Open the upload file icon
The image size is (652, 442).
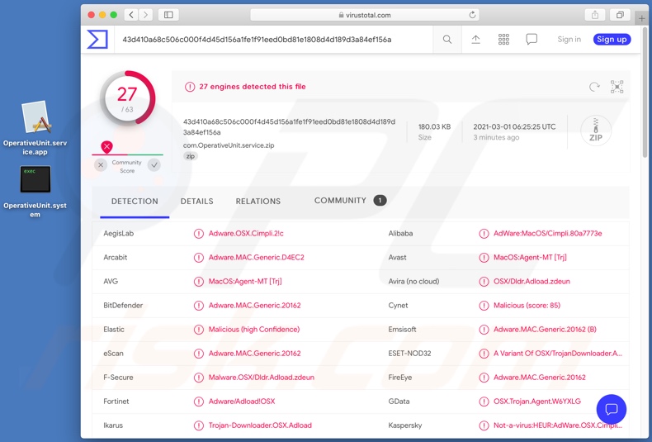pyautogui.click(x=475, y=39)
